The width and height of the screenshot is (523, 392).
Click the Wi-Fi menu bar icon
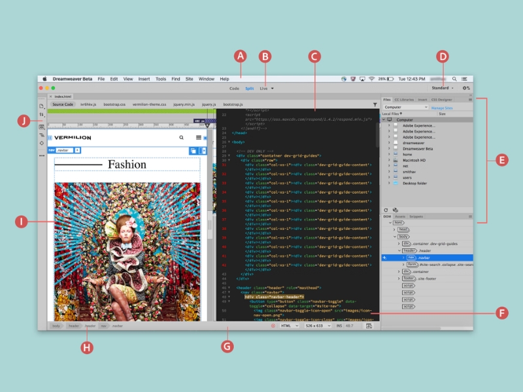pos(371,79)
